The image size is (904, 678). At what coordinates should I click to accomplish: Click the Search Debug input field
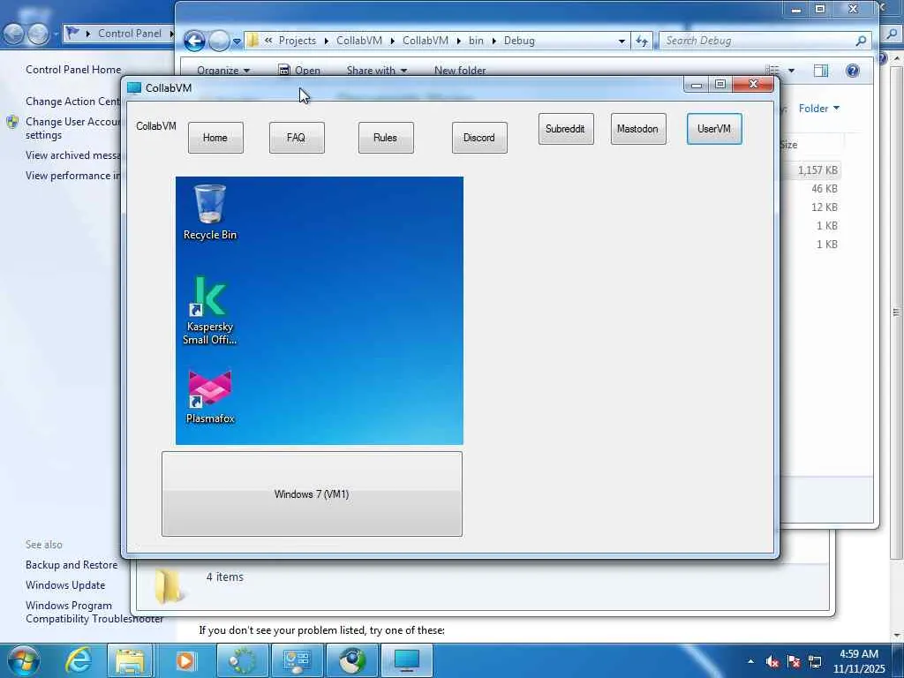point(757,41)
